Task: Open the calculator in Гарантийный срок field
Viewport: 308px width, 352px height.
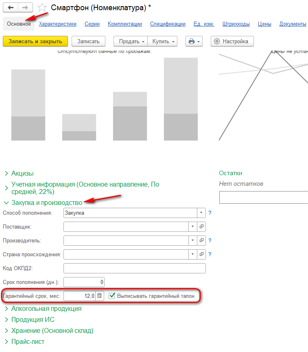Action: (x=100, y=296)
